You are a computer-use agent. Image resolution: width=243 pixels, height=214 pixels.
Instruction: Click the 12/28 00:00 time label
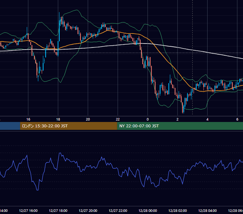tap(148, 210)
